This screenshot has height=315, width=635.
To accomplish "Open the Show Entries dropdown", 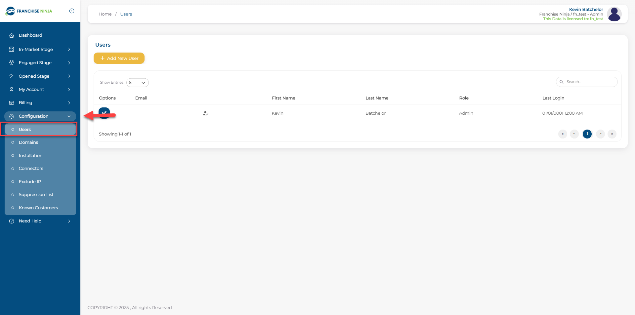I will (x=137, y=83).
